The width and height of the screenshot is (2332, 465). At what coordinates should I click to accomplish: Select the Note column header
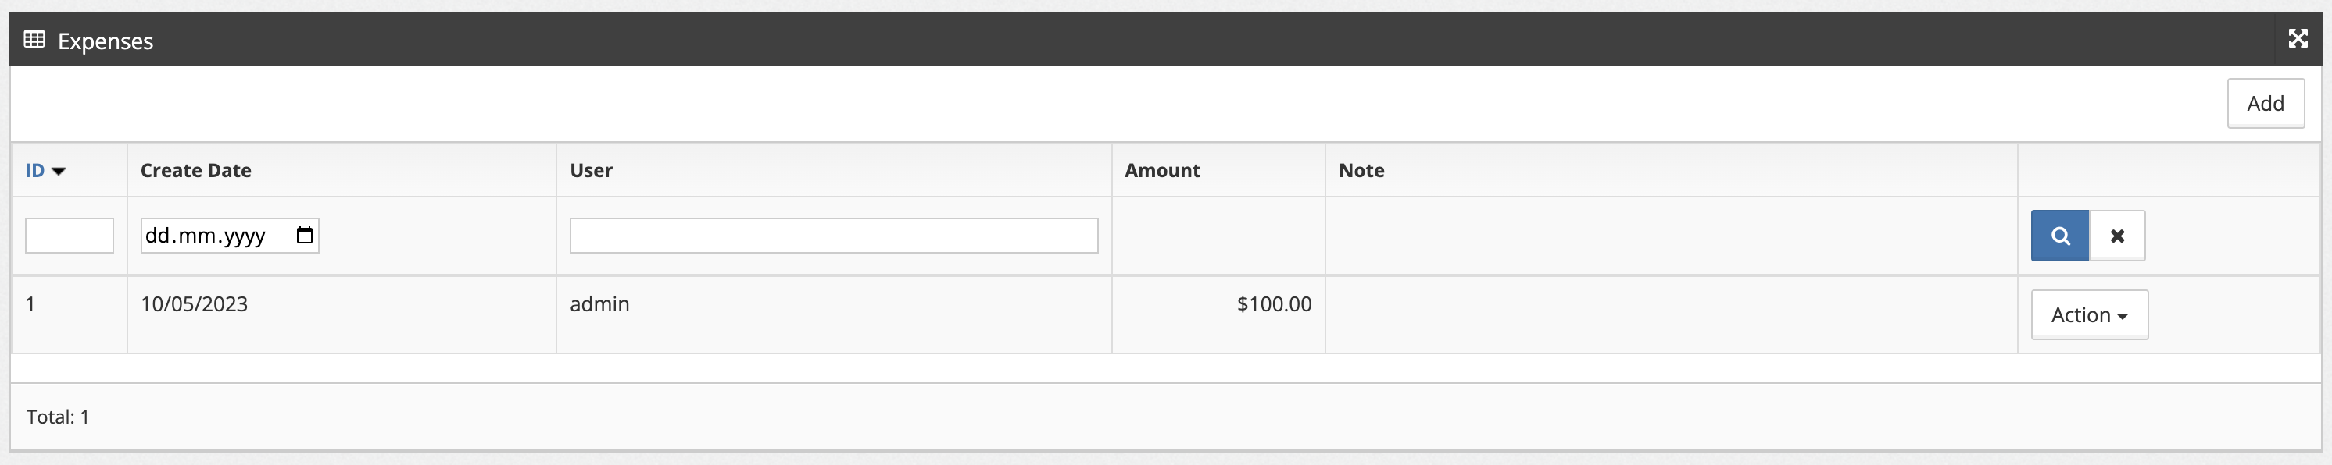point(1361,170)
